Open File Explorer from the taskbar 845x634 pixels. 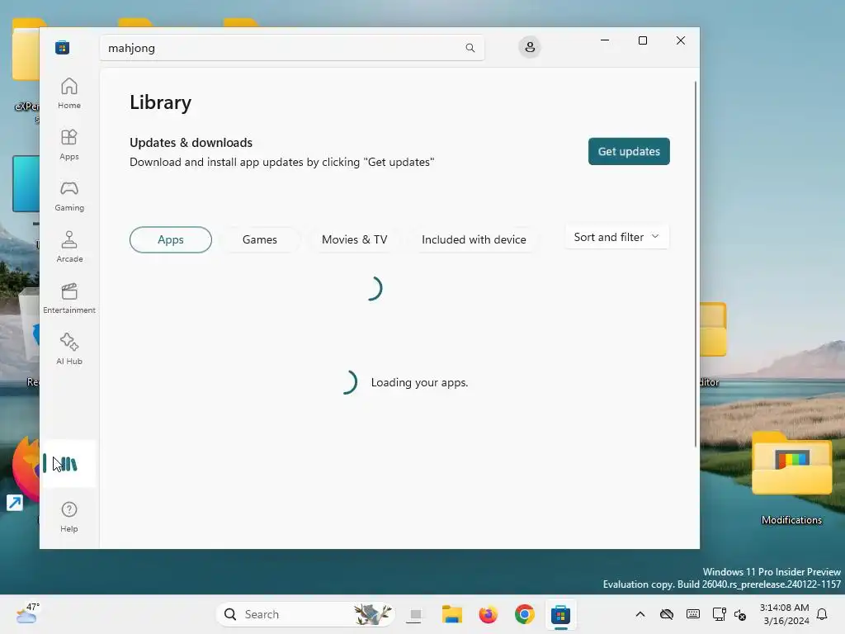451,614
